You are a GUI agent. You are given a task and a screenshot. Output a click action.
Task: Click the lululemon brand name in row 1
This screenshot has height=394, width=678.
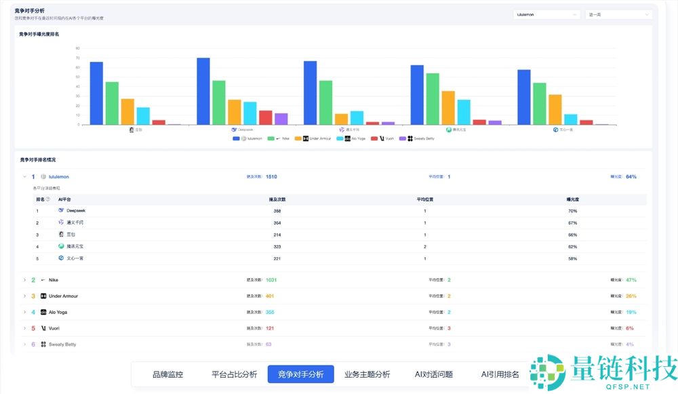point(58,176)
